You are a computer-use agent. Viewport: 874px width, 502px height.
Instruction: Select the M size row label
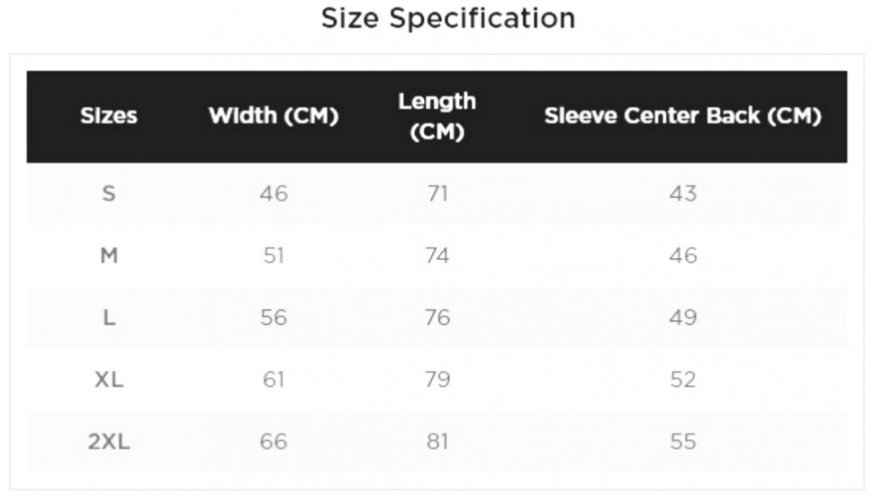pos(108,256)
